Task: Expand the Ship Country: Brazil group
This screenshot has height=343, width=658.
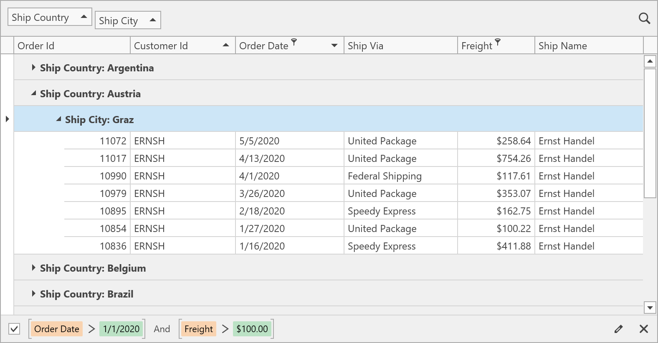Action: 33,294
